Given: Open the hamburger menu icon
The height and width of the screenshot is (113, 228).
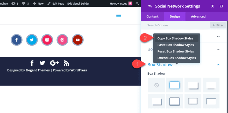Looking at the screenshot, I should pos(119,16).
